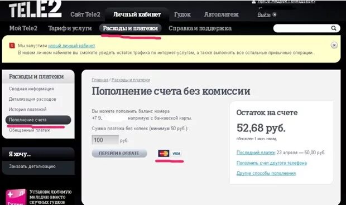Select Мой Tele2 menu item
This screenshot has height=207, width=346.
[23, 28]
